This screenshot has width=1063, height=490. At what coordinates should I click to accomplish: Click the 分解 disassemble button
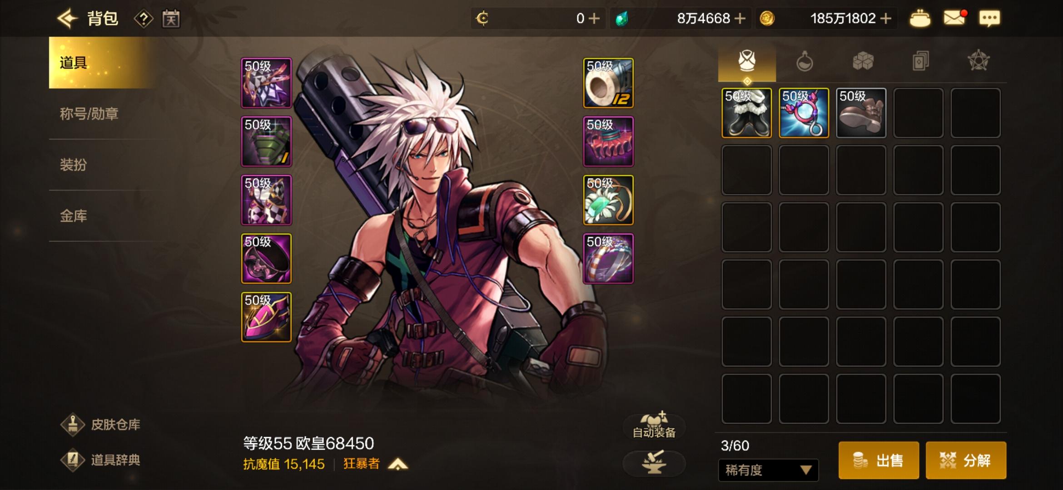coord(966,461)
